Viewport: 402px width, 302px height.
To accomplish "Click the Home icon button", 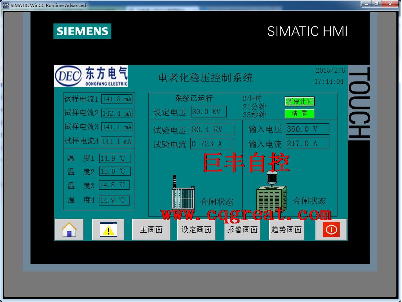I will point(69,230).
